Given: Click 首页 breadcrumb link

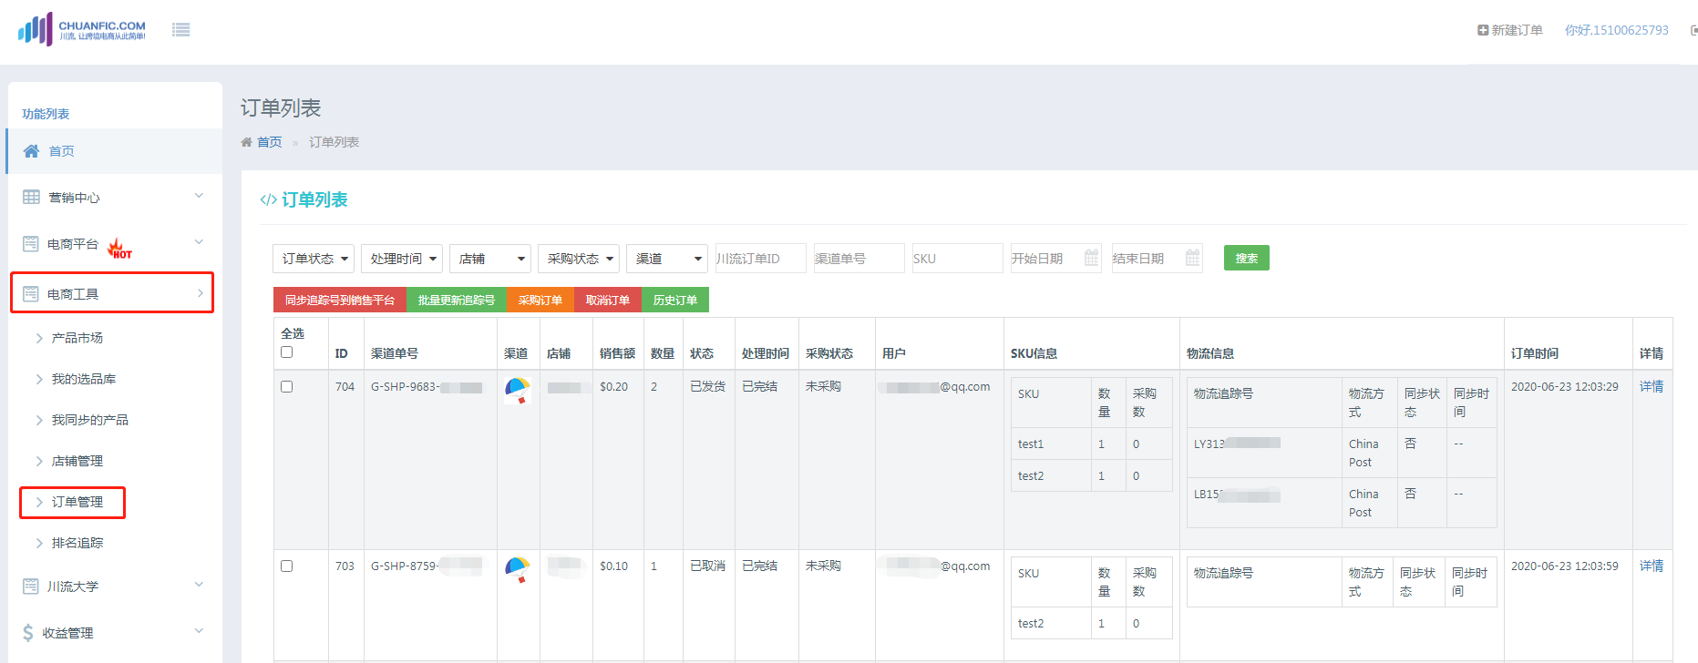Looking at the screenshot, I should (x=270, y=142).
